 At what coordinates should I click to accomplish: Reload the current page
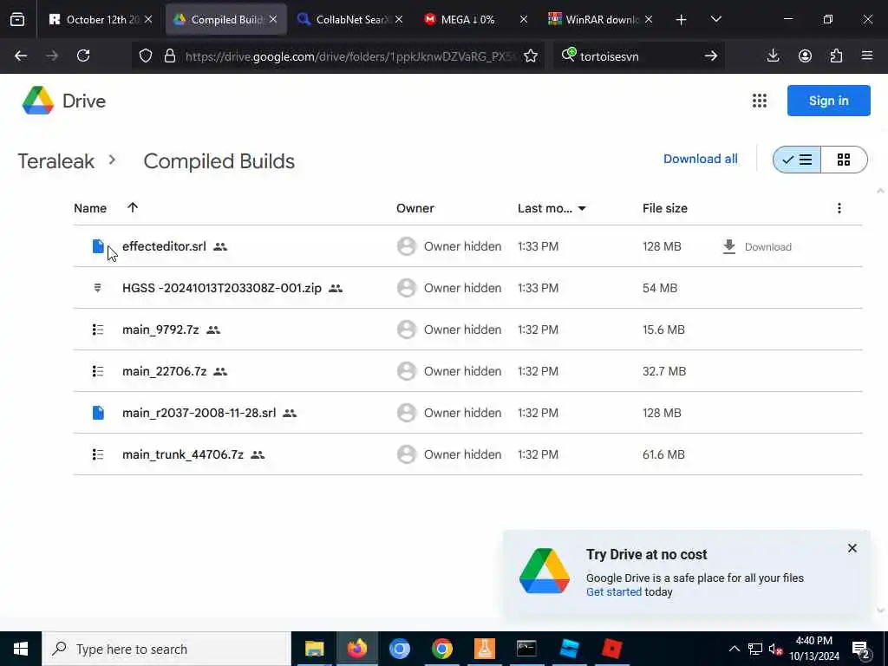[83, 55]
